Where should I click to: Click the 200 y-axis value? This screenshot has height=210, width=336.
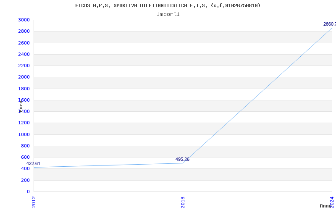pos(25,181)
